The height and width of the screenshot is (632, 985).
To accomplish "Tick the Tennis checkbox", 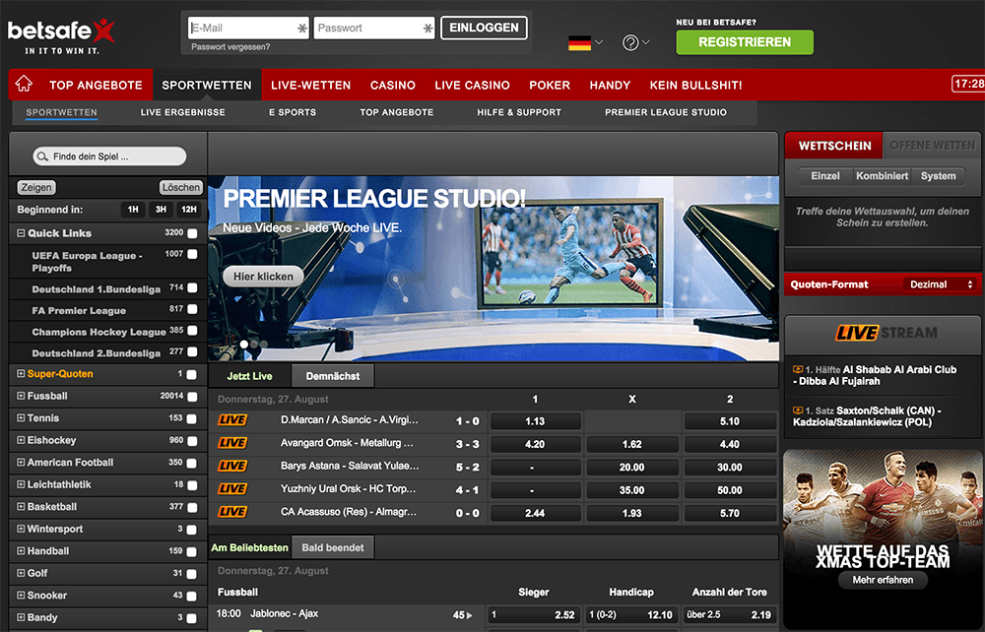I will click(192, 418).
